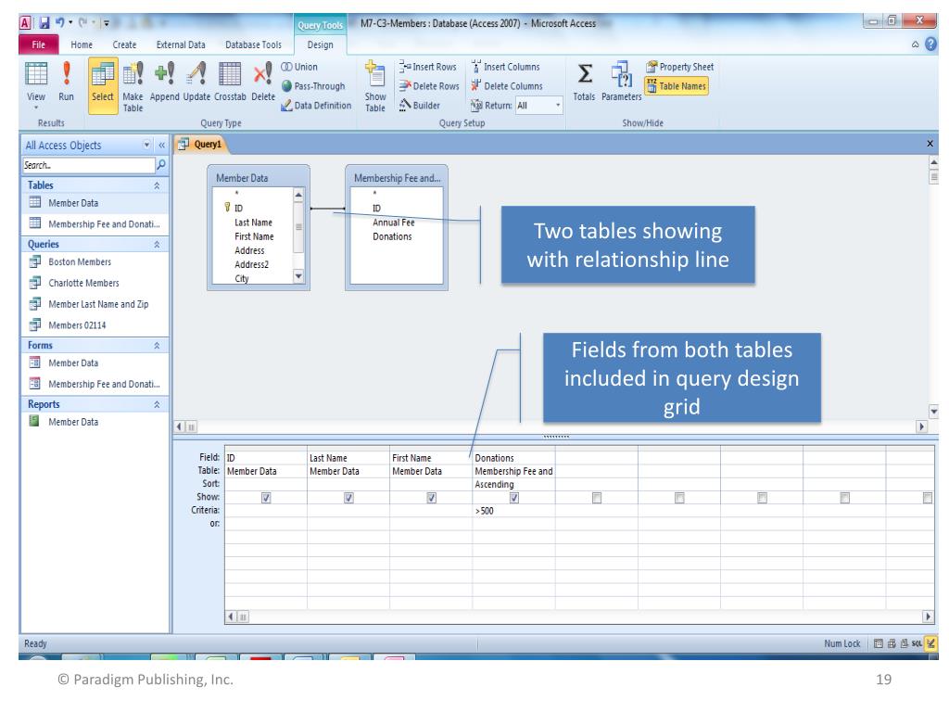Save the database with the floppy icon
The height and width of the screenshot is (712, 949).
[x=44, y=23]
